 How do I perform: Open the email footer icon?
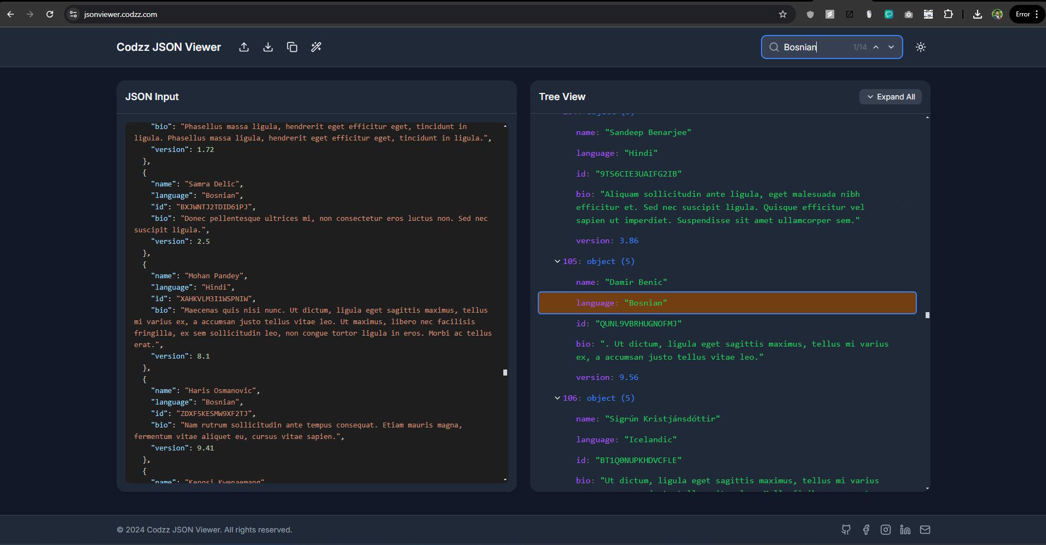point(925,530)
